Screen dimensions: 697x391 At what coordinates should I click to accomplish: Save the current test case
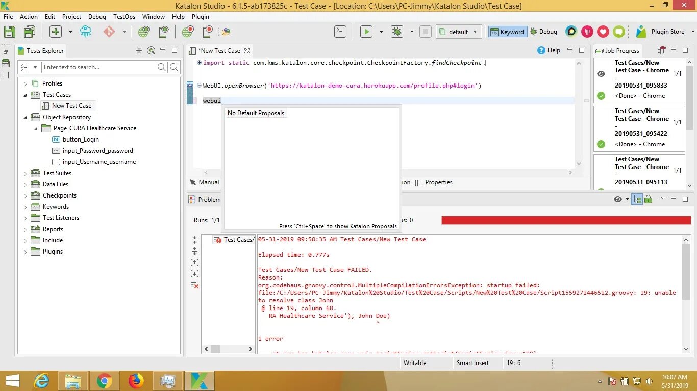click(x=9, y=32)
